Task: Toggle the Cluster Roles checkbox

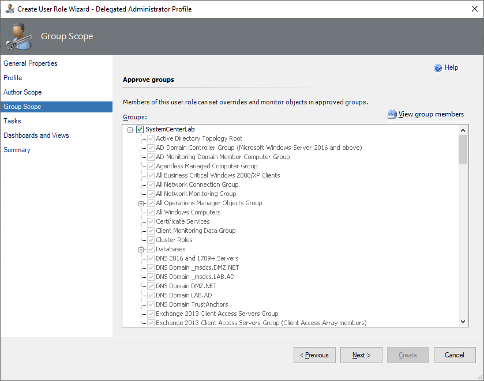Action: tap(151, 240)
